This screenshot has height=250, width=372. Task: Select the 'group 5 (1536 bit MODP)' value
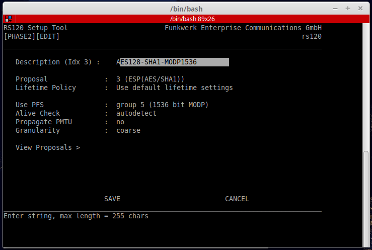click(x=162, y=105)
